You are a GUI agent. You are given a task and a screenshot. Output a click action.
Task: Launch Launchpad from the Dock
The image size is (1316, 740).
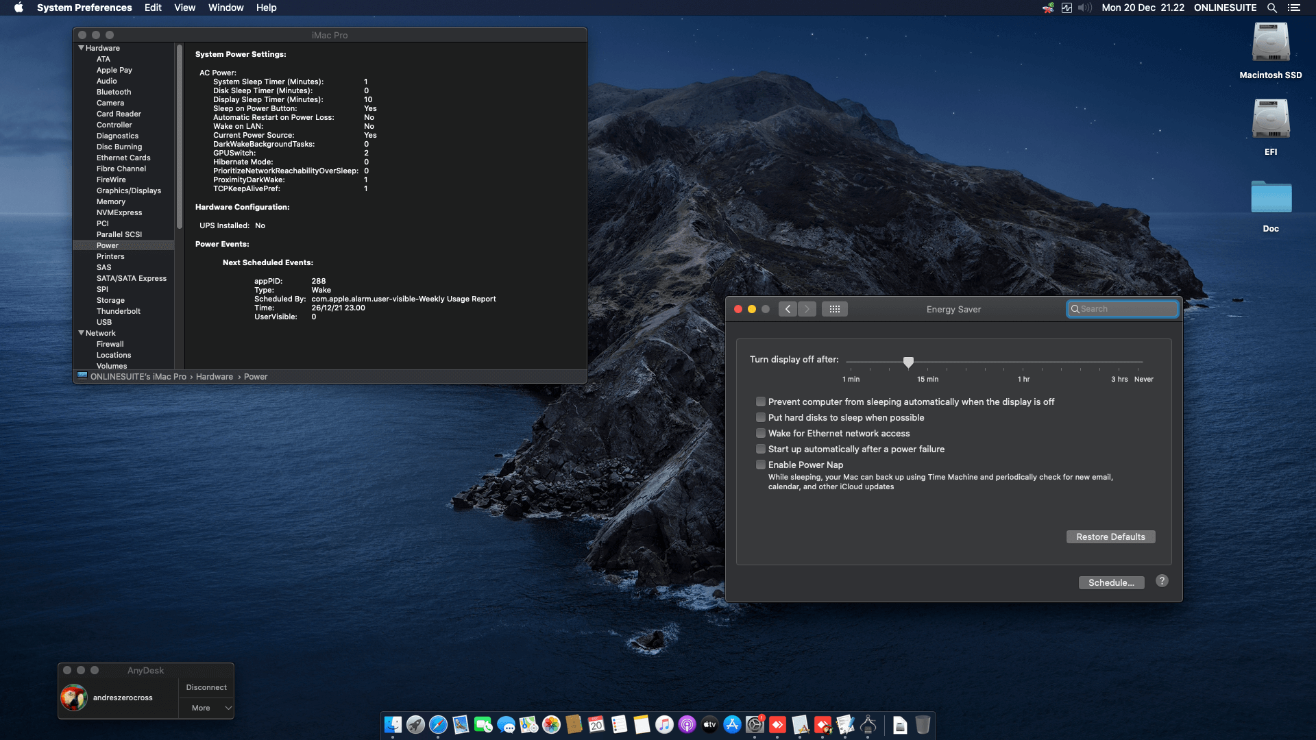(x=415, y=724)
